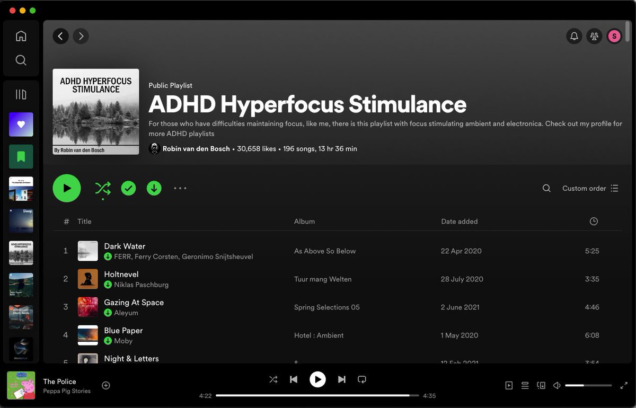Screen dimensions: 636x408
Task: Open now playing title The Police
Action: tap(59, 382)
